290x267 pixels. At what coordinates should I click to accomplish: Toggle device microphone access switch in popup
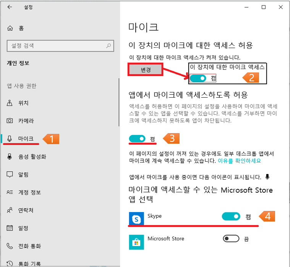click(198, 78)
